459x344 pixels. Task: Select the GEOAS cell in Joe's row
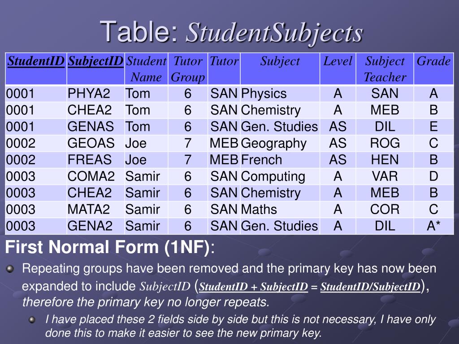click(95, 143)
